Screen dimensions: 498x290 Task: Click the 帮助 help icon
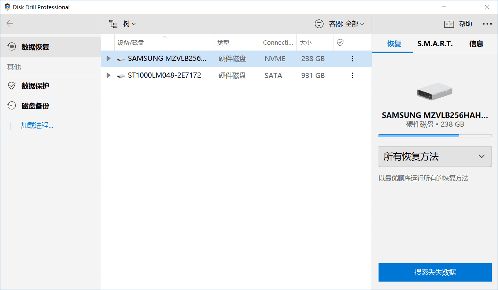click(x=449, y=24)
